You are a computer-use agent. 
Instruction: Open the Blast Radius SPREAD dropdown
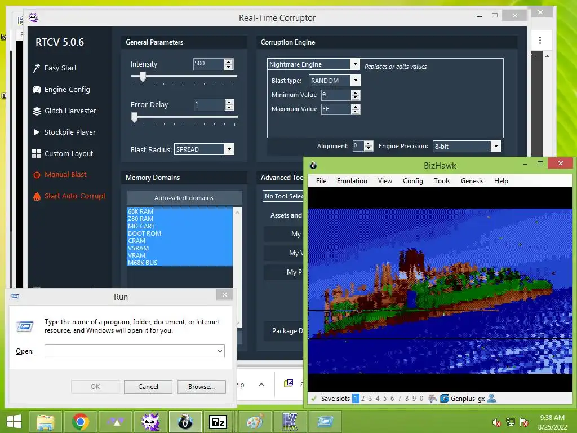point(229,149)
